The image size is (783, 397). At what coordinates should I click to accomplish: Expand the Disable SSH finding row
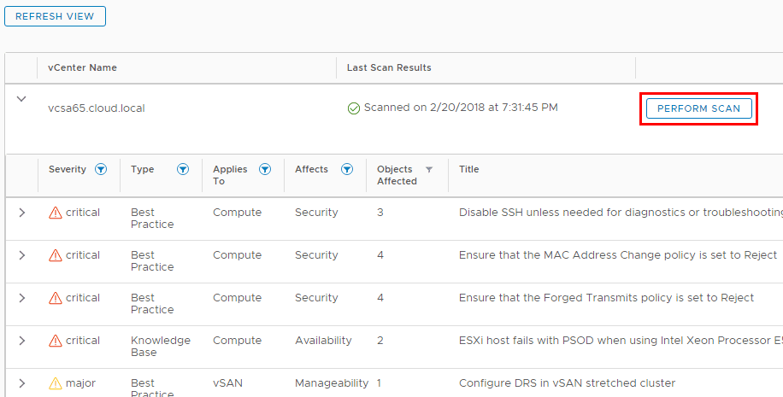(x=22, y=213)
